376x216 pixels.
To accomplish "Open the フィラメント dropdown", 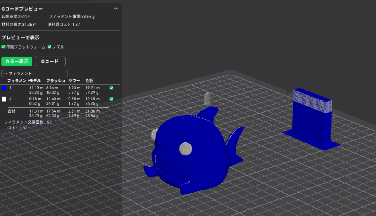I will pyautogui.click(x=34, y=73).
